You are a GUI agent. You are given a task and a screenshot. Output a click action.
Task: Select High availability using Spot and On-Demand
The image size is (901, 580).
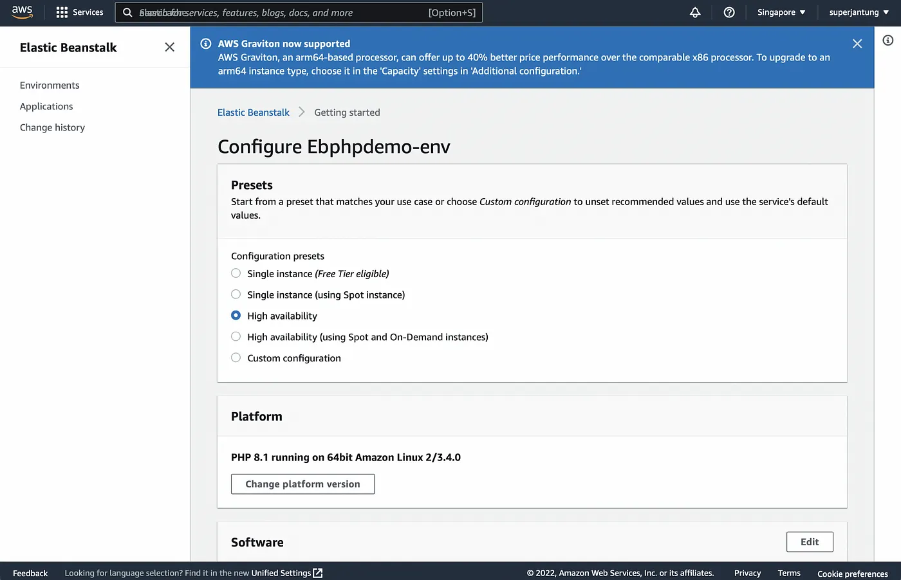point(236,337)
